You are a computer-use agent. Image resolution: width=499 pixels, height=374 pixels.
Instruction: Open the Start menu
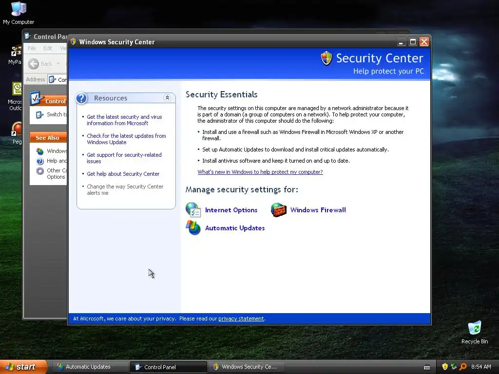point(23,367)
